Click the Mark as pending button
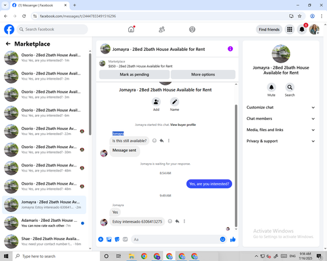The height and width of the screenshot is (261, 327). (x=134, y=74)
